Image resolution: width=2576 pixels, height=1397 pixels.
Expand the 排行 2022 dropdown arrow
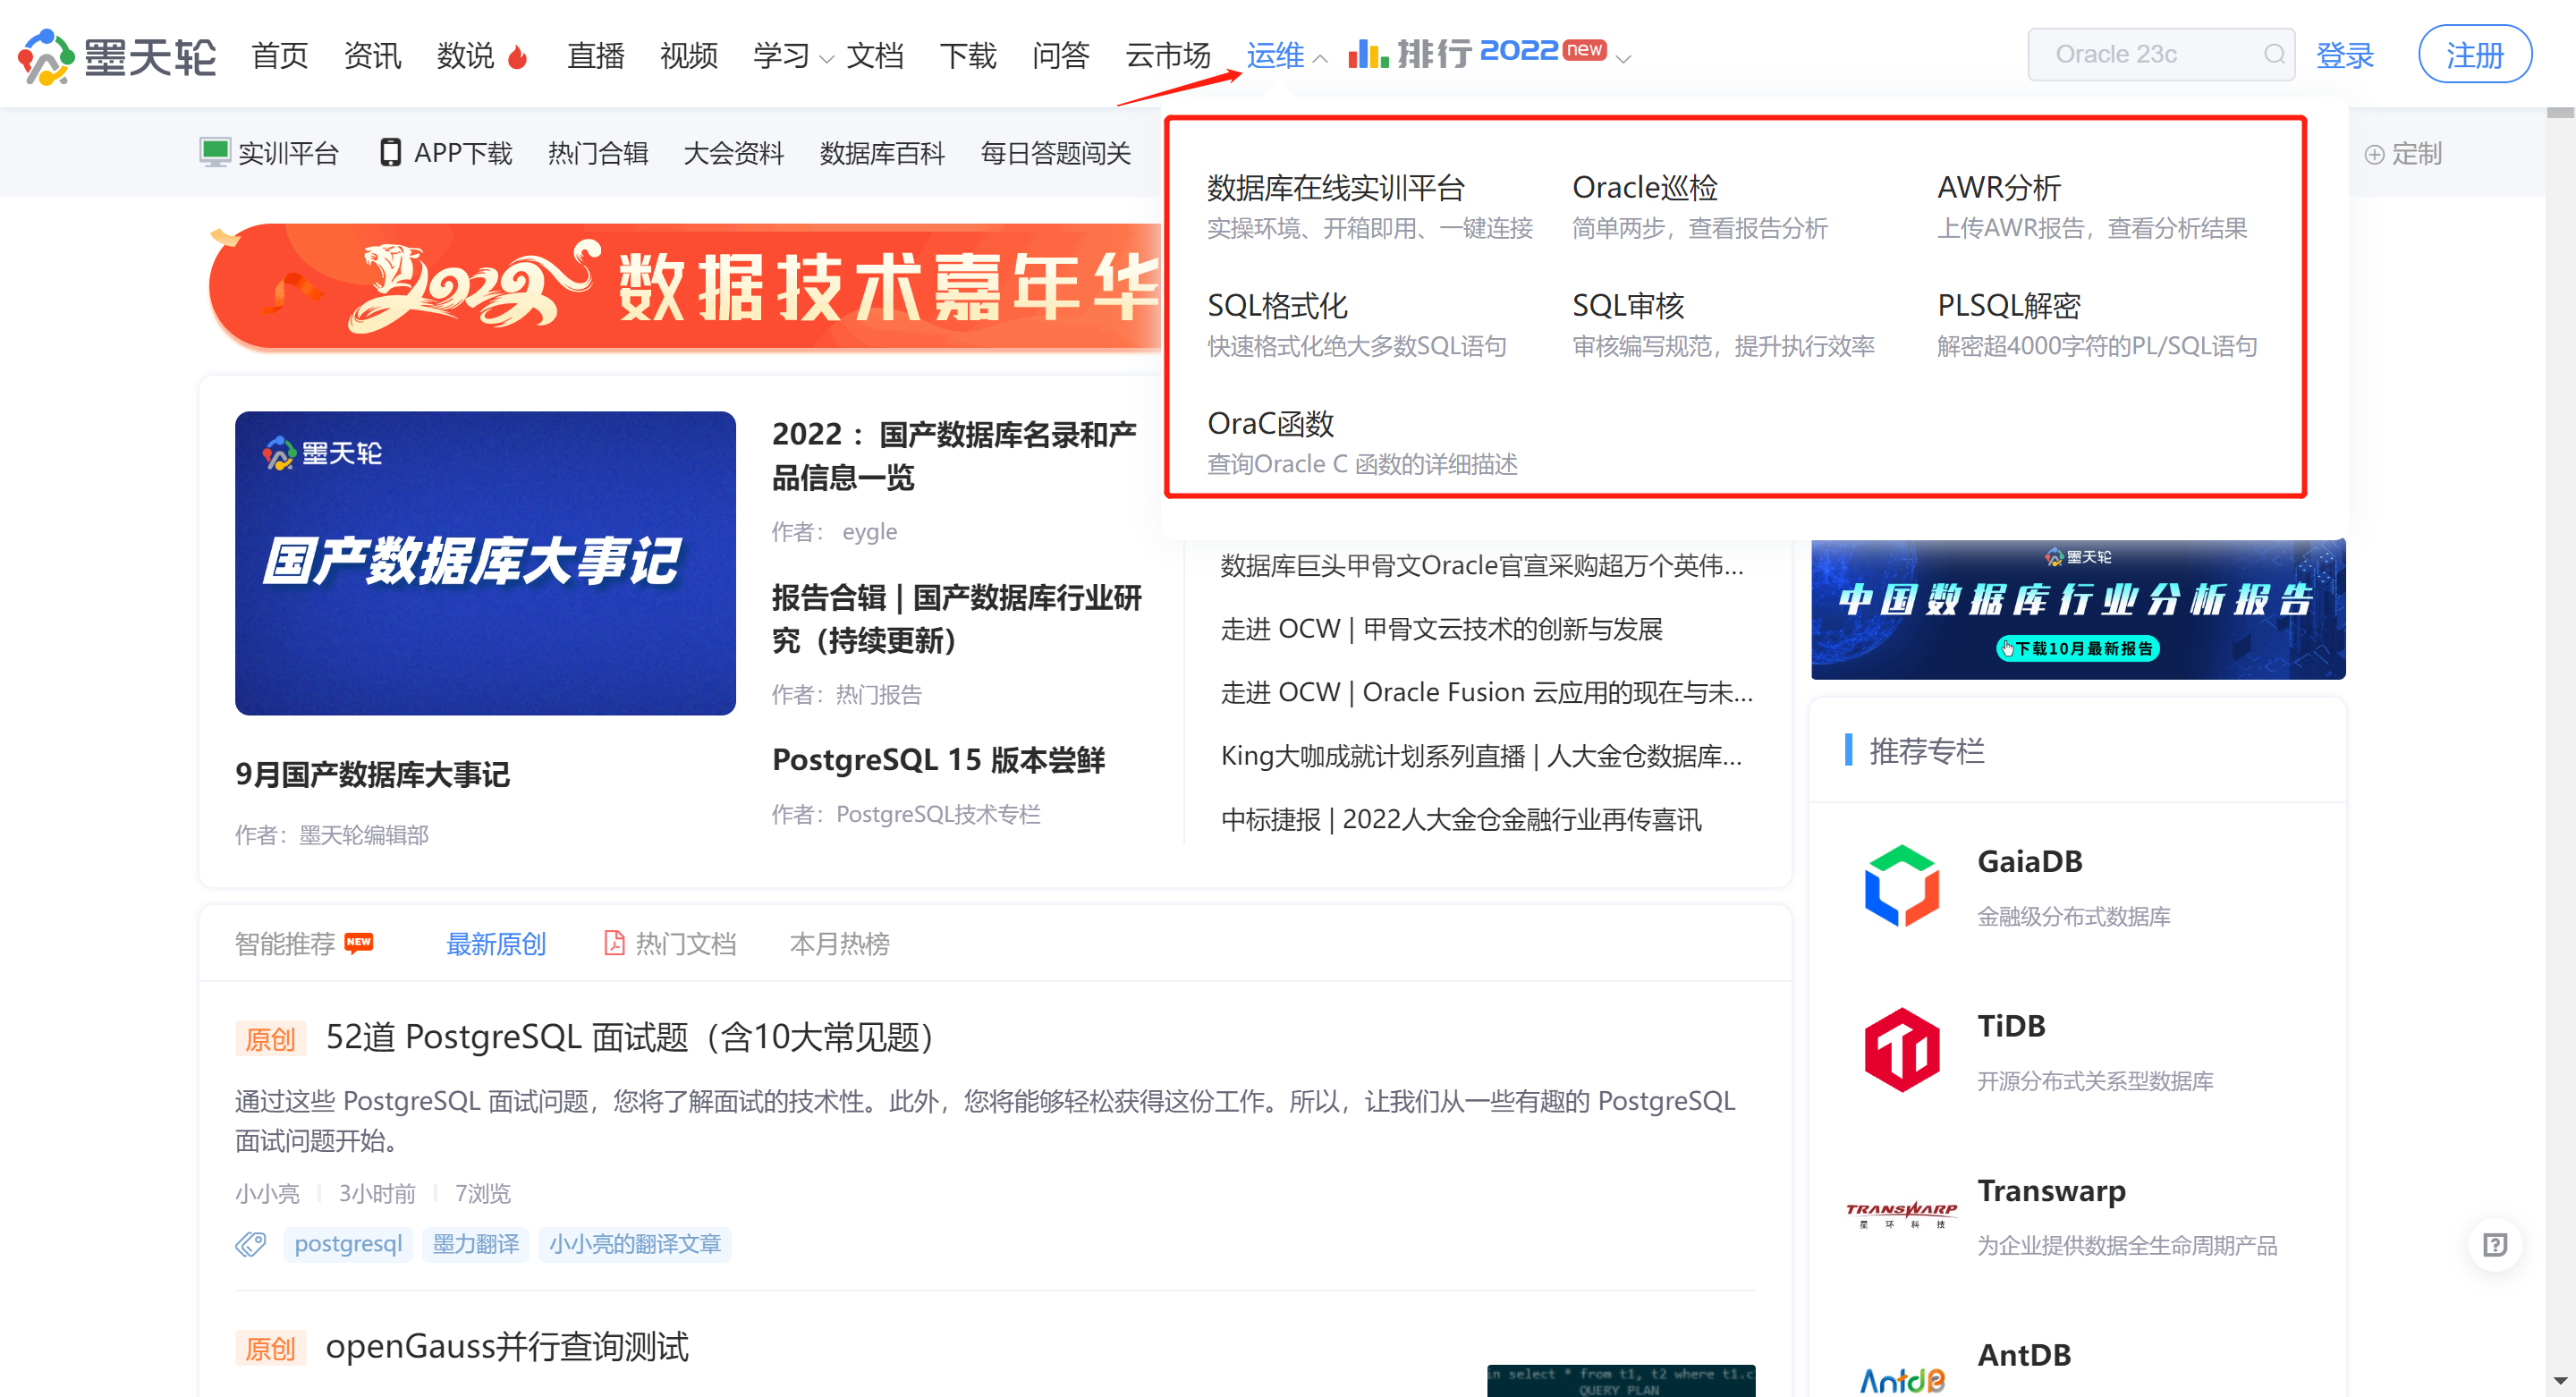click(x=1623, y=59)
